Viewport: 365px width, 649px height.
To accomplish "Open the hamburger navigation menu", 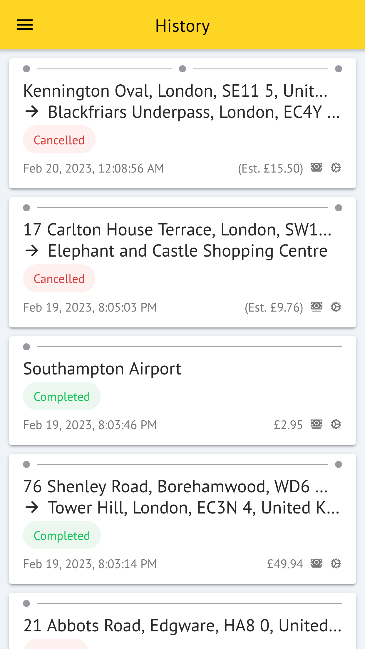I will pyautogui.click(x=25, y=25).
